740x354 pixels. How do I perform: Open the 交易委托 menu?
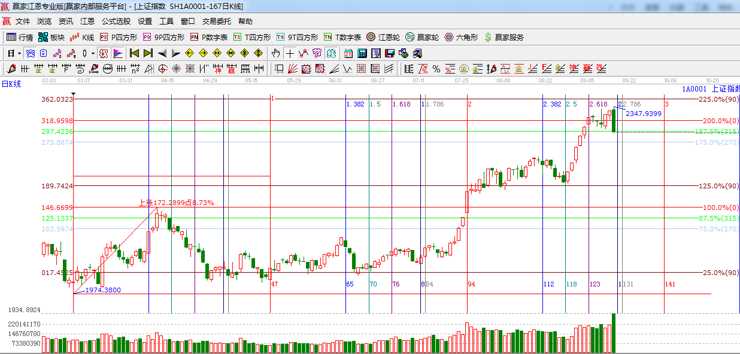pos(216,21)
